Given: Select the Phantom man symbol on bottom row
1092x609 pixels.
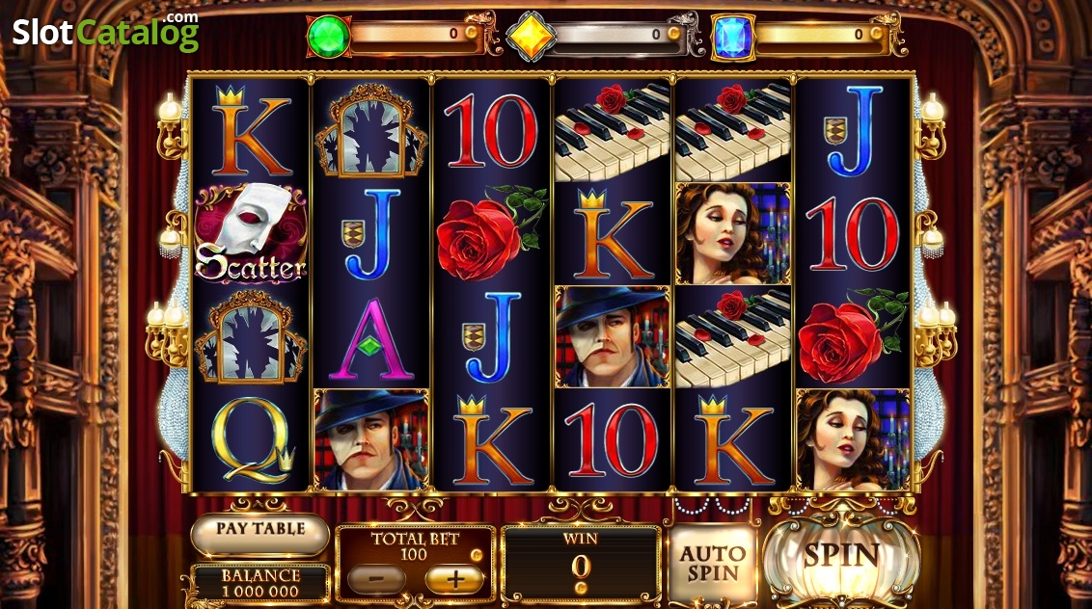Looking at the screenshot, I should [x=371, y=439].
